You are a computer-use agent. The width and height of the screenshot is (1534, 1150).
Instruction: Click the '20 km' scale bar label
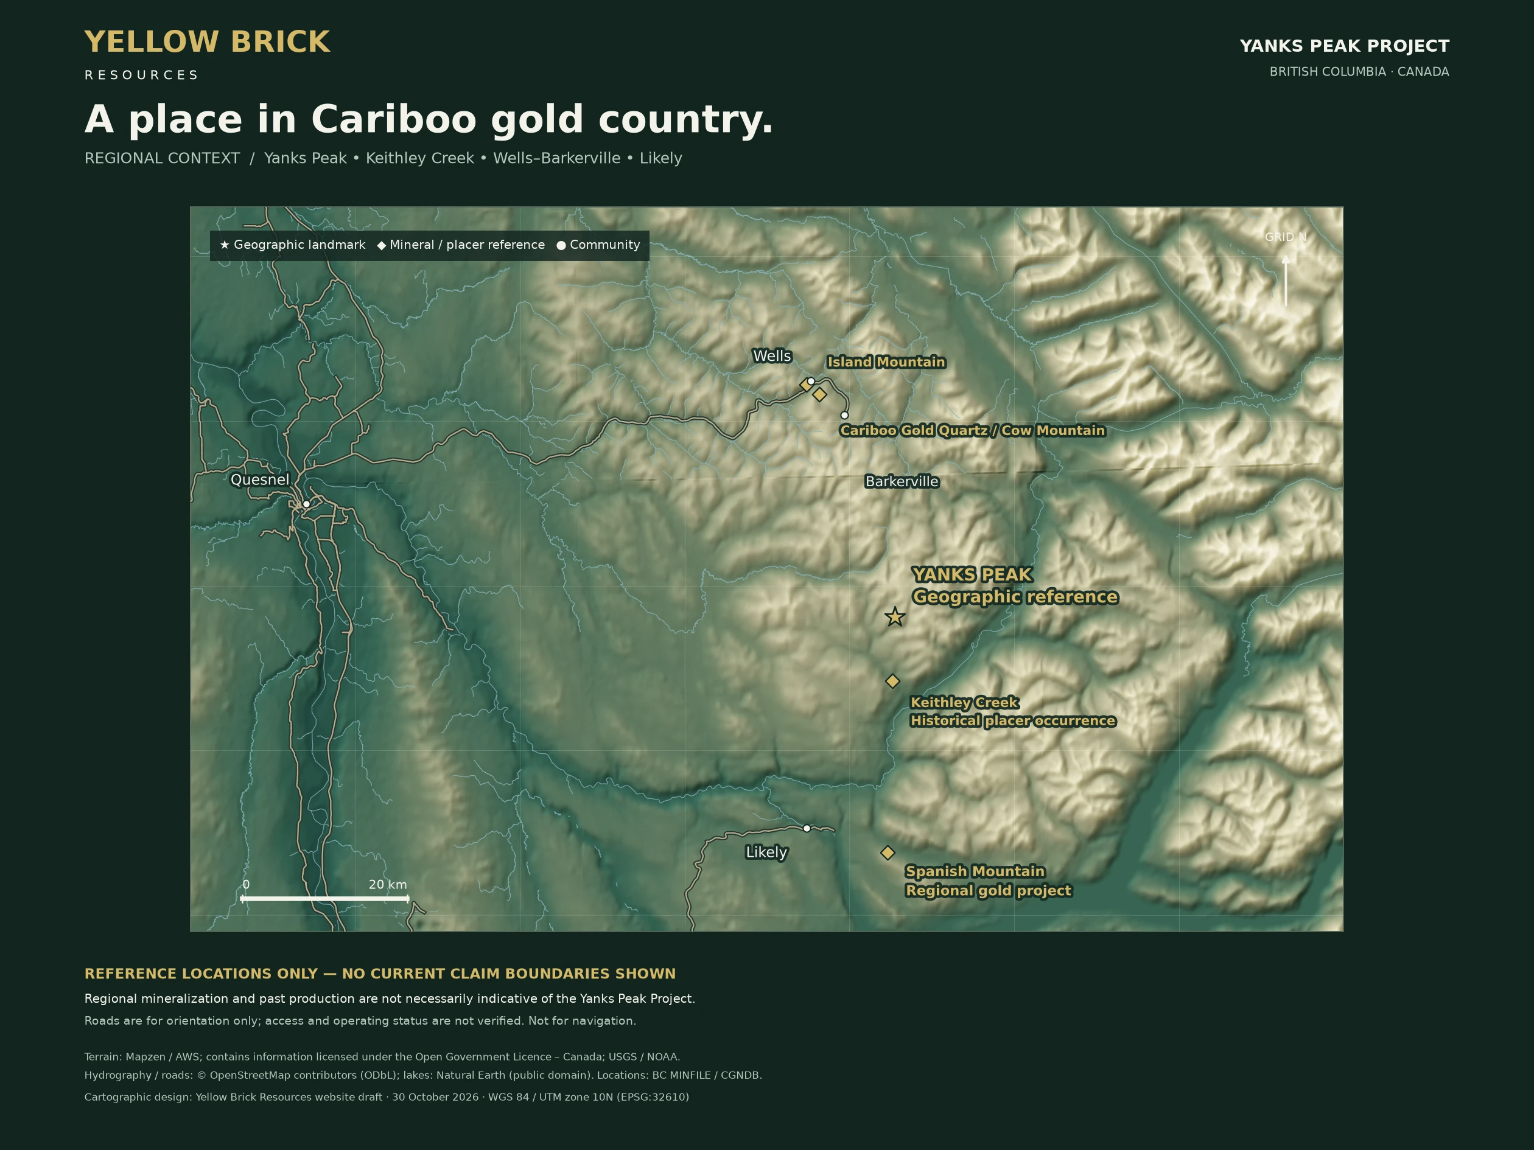[x=388, y=885]
